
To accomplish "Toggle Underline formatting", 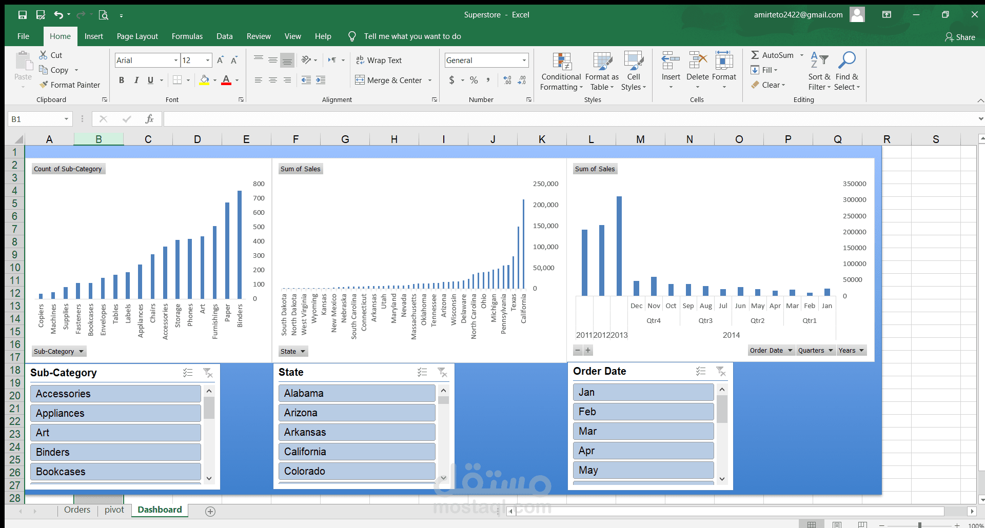I will 150,80.
